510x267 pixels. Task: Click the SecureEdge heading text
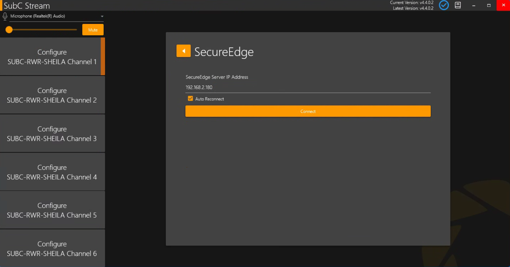pos(224,52)
